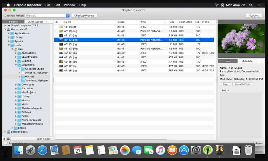Screen dimensions: 268x161
Task: Open the Window menu
Action: click(x=70, y=5)
